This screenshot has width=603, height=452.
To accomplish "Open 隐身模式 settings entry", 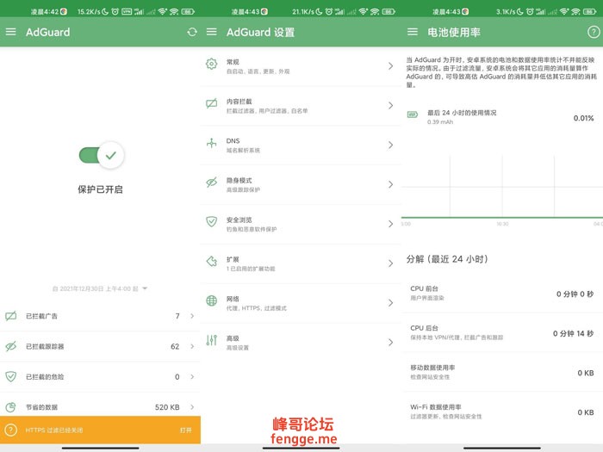I will point(301,184).
